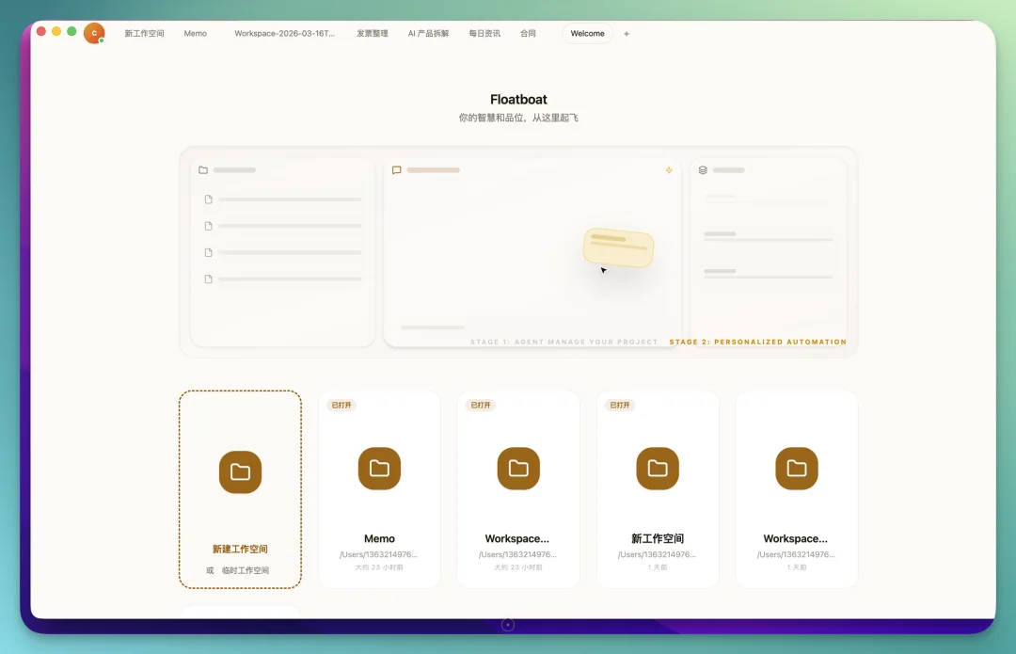1016x654 pixels.
Task: Click the folder icon in the dashed new-workspace card
Action: (x=240, y=472)
